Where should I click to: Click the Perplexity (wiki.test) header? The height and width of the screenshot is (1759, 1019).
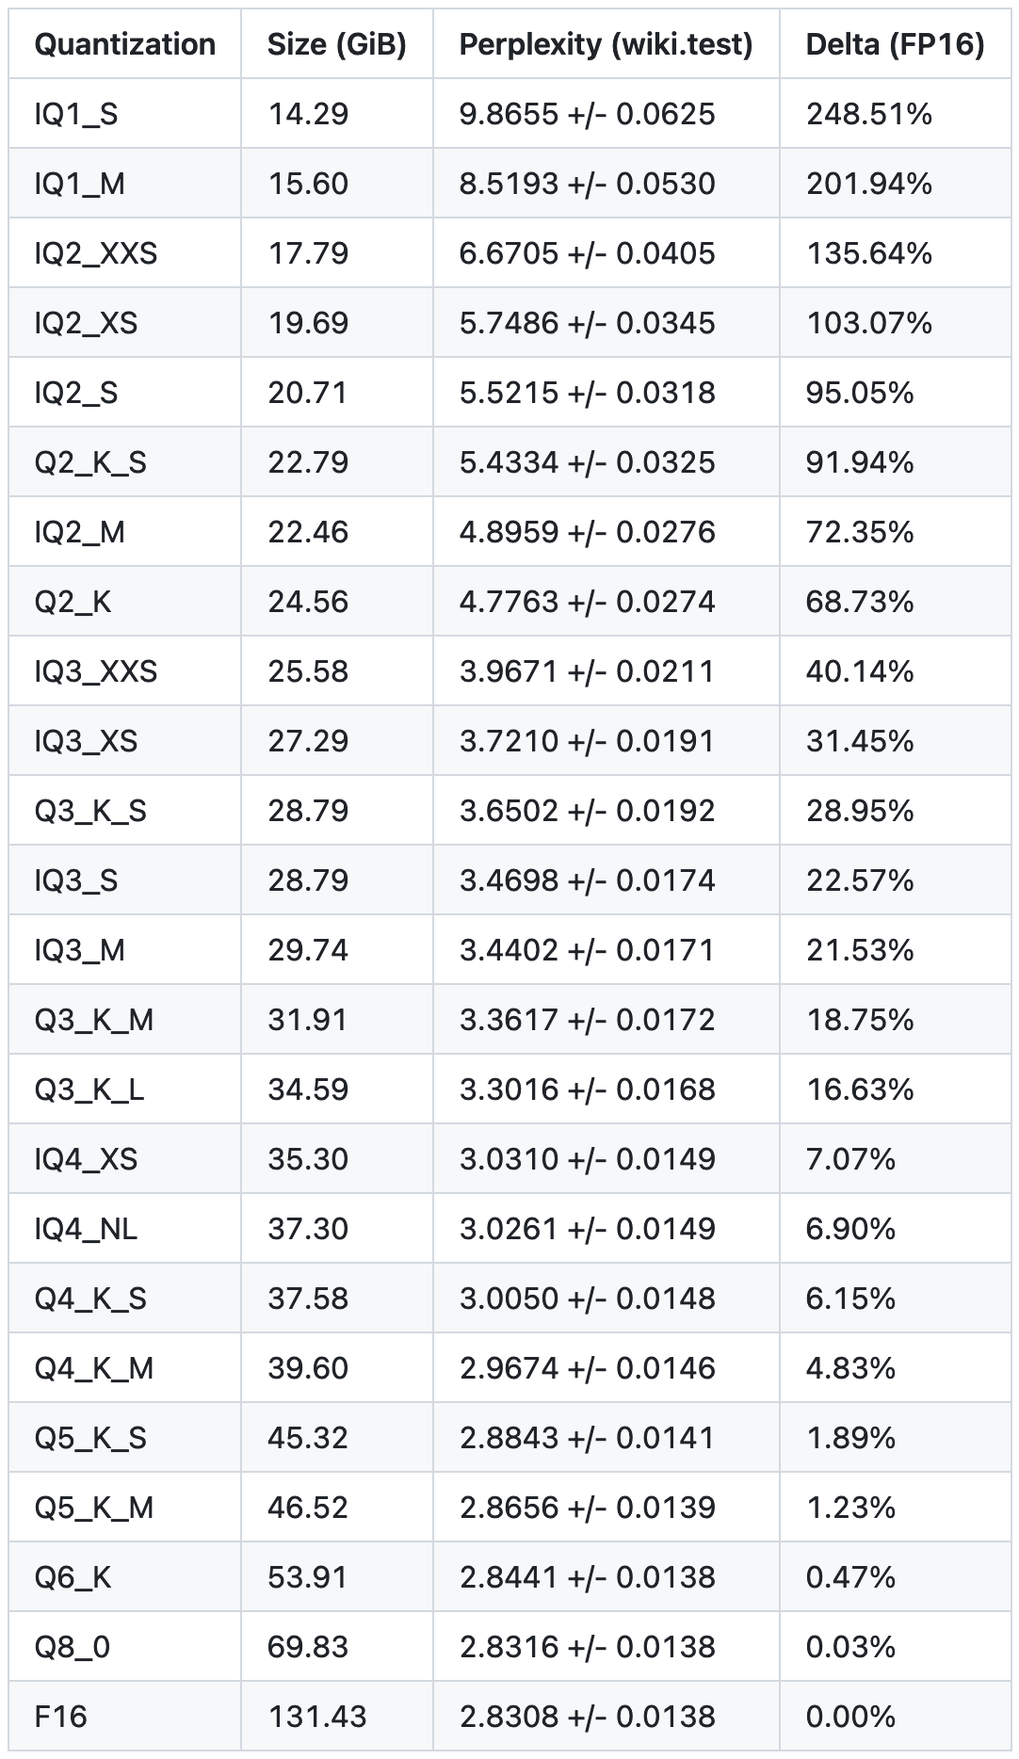click(x=606, y=44)
